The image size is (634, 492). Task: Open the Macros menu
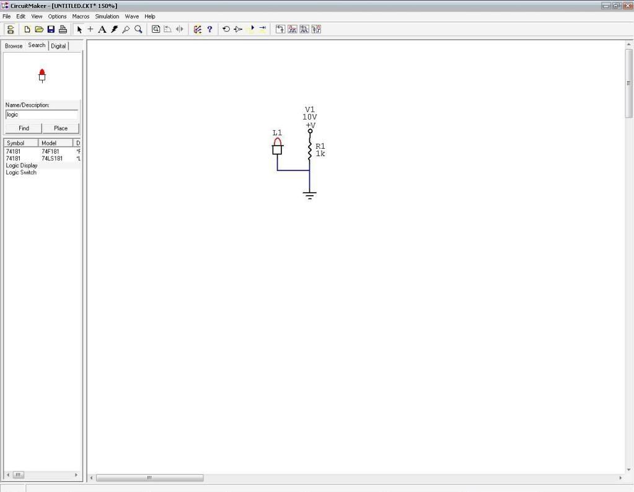coord(80,16)
